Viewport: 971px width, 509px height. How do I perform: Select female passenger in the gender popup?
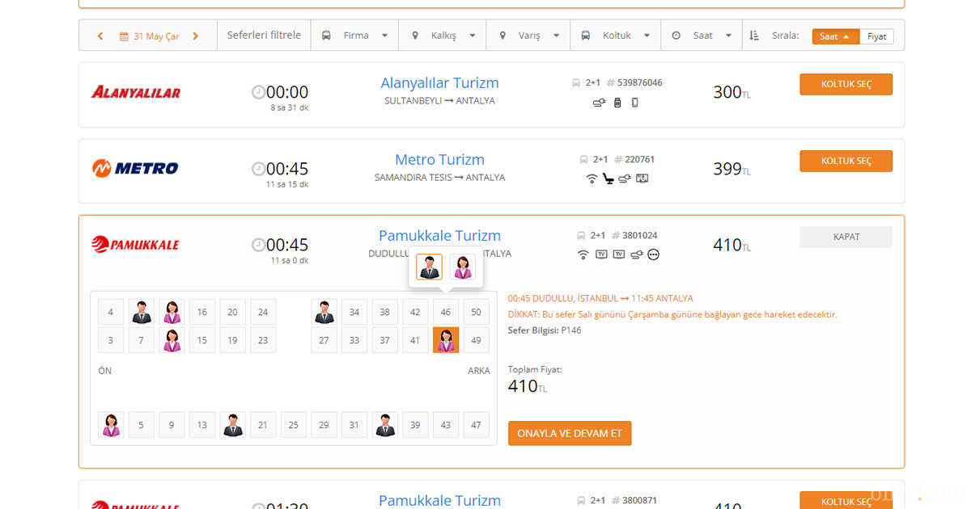pyautogui.click(x=463, y=267)
